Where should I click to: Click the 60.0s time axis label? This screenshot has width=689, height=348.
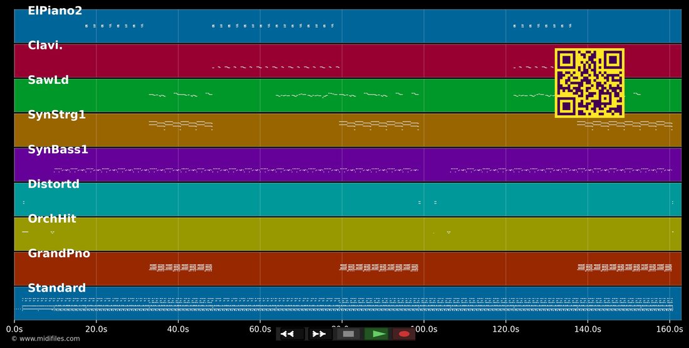260,329
